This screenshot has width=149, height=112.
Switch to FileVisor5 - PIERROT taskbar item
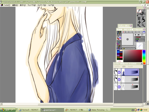coord(29,110)
